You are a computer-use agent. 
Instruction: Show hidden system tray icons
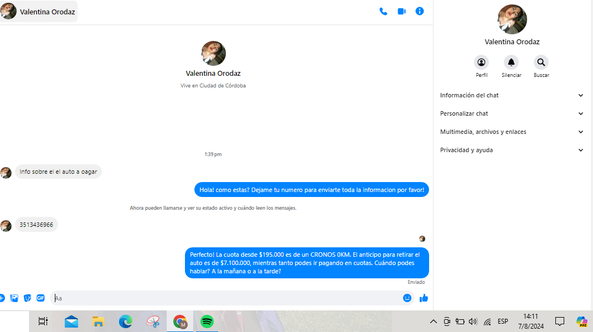(434, 321)
